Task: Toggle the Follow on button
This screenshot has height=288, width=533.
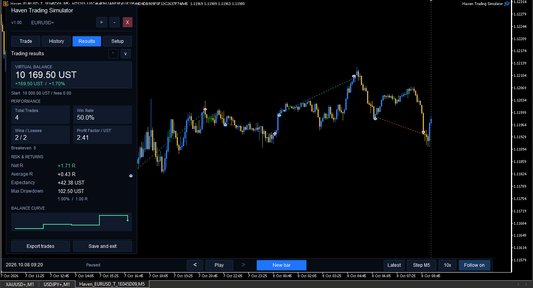Action: (475, 265)
